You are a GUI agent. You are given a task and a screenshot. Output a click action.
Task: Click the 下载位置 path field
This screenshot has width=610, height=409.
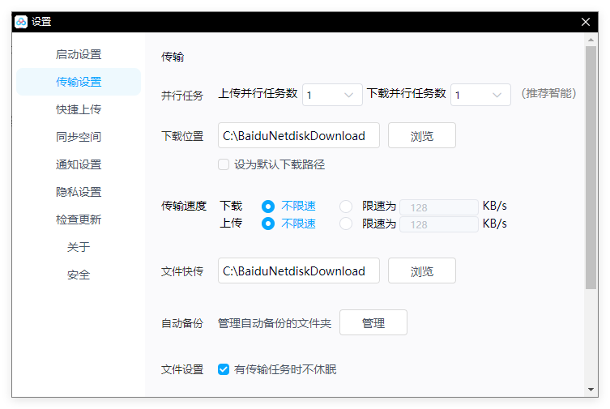tap(299, 136)
